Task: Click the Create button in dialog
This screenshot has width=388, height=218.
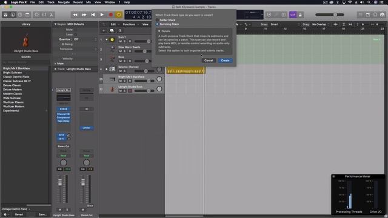Action: (x=225, y=61)
